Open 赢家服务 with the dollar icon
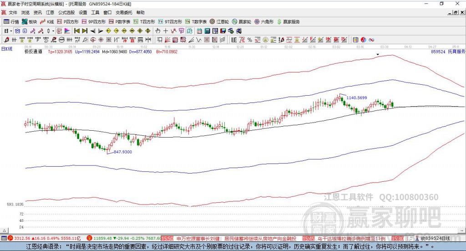Screen dimensions: 466x251 coord(288,22)
